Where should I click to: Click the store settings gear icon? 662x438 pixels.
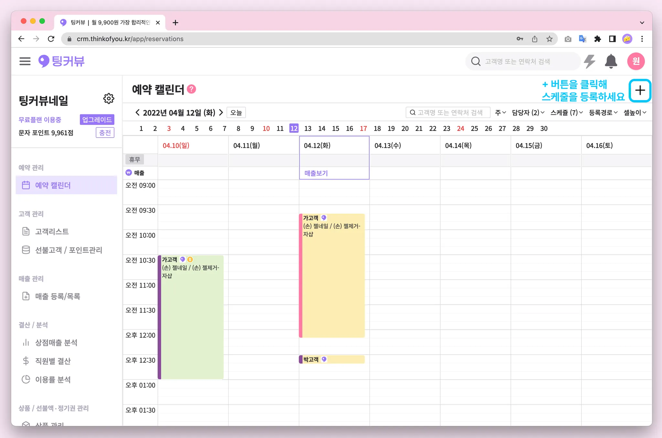(109, 99)
